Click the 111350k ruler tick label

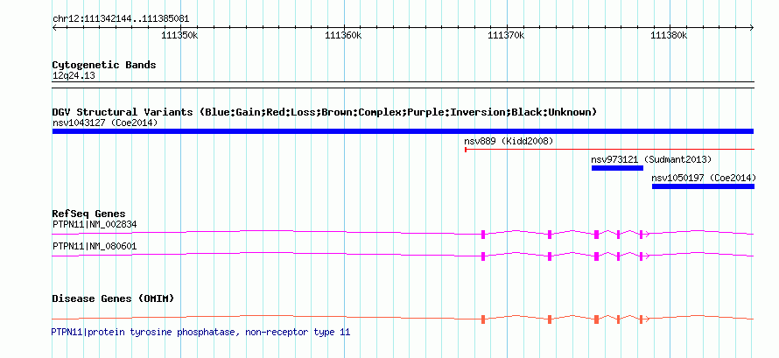(x=179, y=36)
